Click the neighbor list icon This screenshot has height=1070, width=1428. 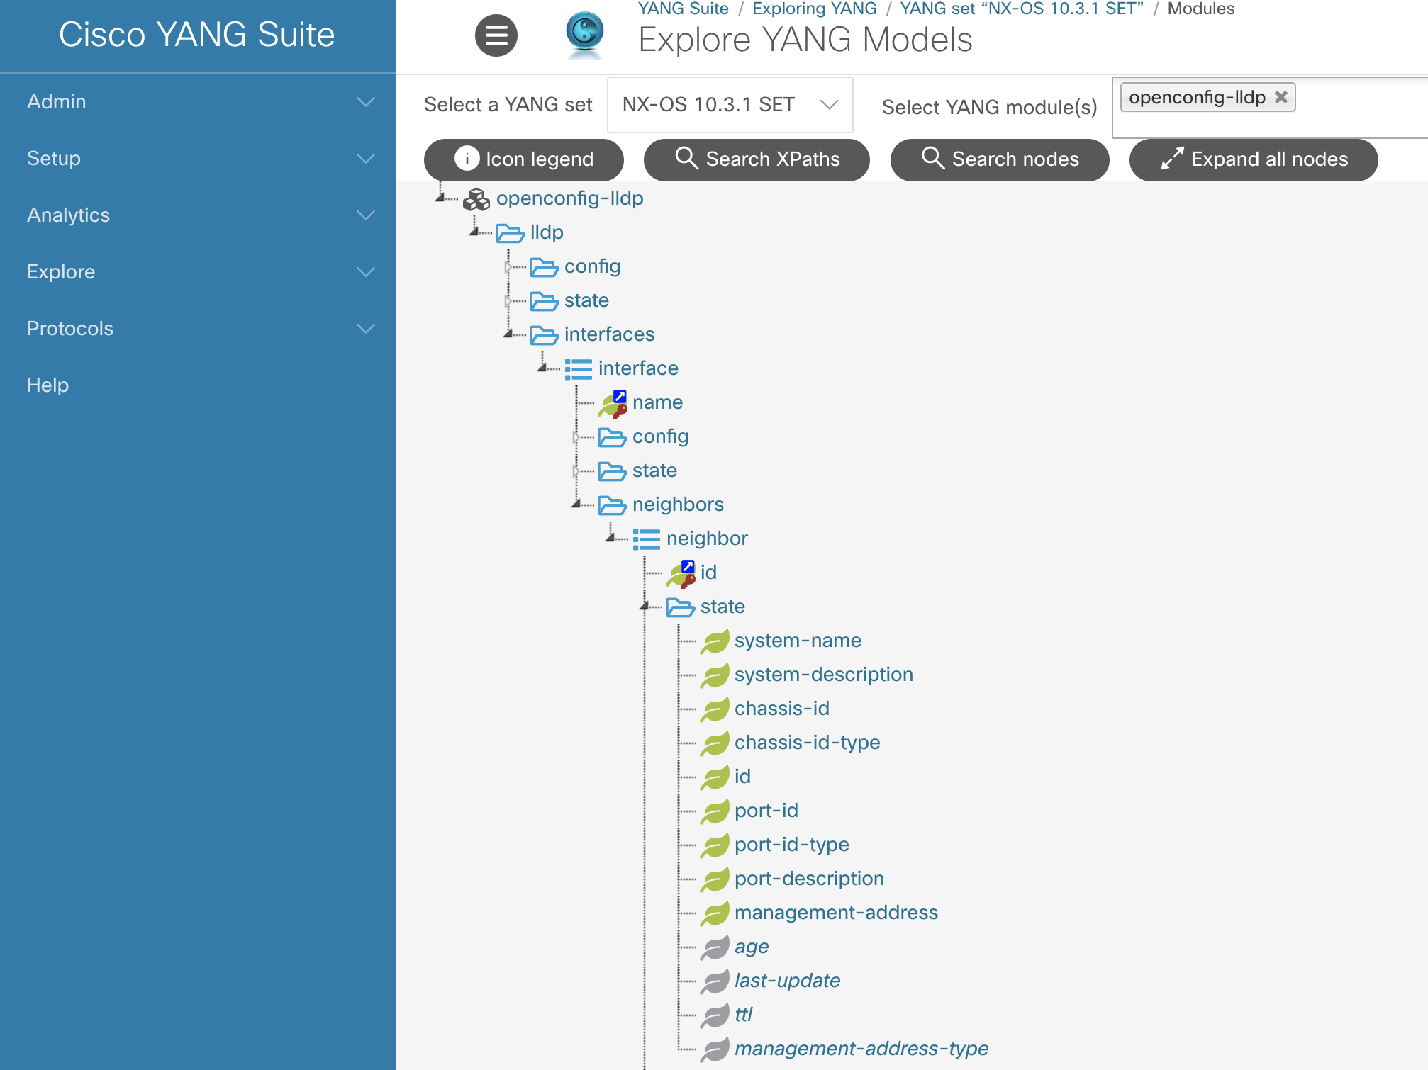coord(646,539)
